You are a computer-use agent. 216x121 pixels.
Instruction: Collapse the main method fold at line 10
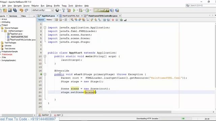pyautogui.click(x=45, y=56)
